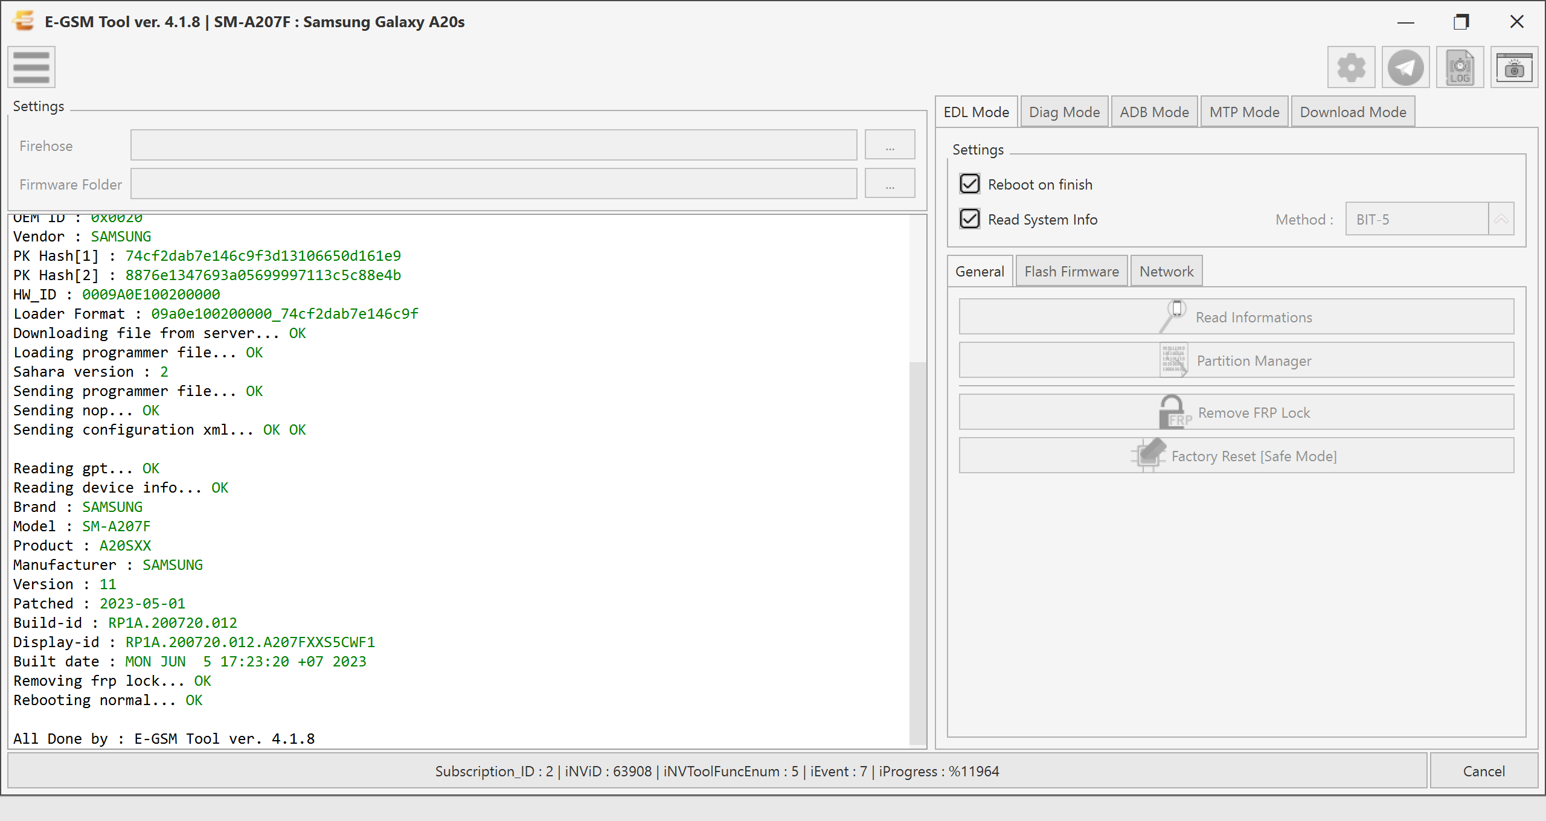This screenshot has width=1546, height=821.
Task: Open the hamburger menu
Action: [x=31, y=67]
